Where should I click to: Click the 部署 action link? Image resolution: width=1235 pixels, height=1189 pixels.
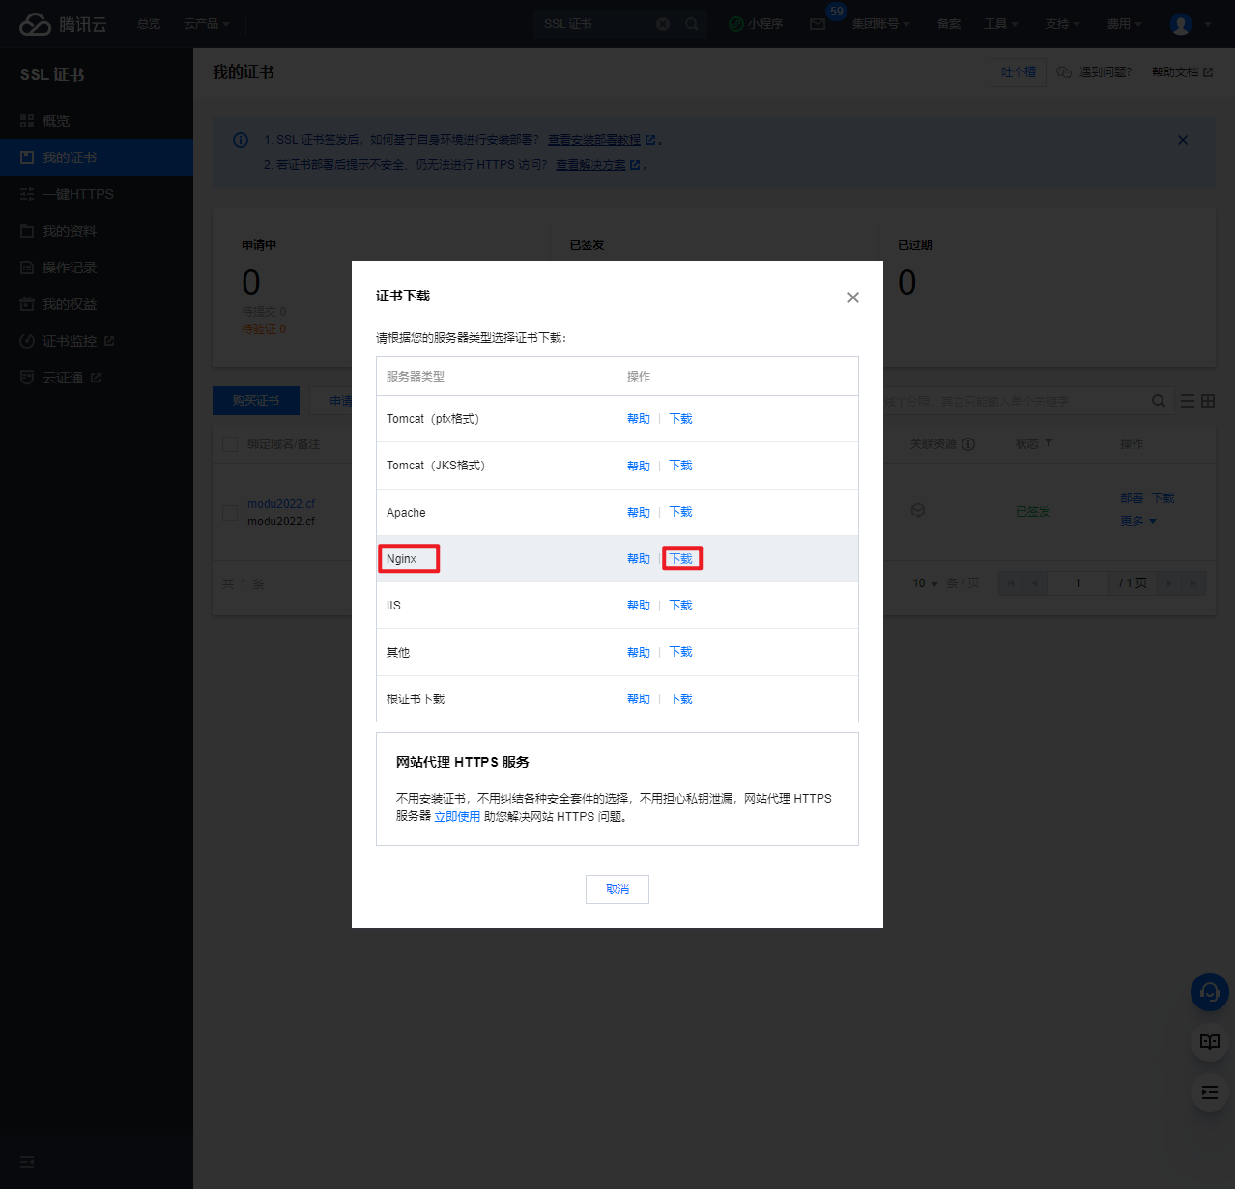(x=1133, y=498)
